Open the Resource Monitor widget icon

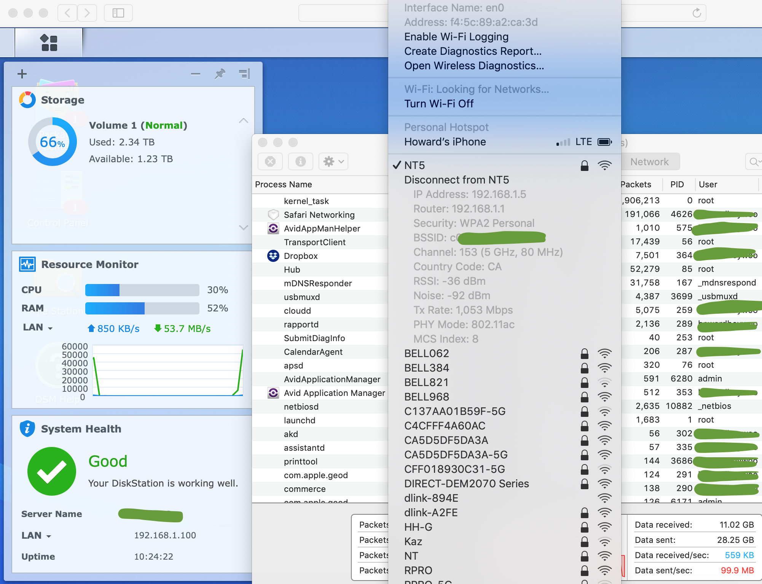pyautogui.click(x=27, y=264)
